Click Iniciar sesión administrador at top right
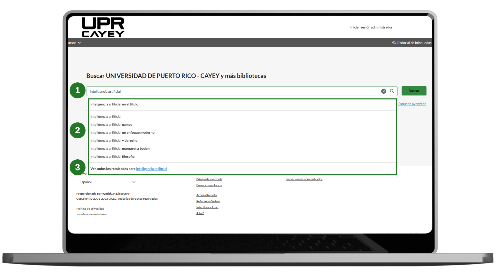The image size is (496, 279). point(371,27)
